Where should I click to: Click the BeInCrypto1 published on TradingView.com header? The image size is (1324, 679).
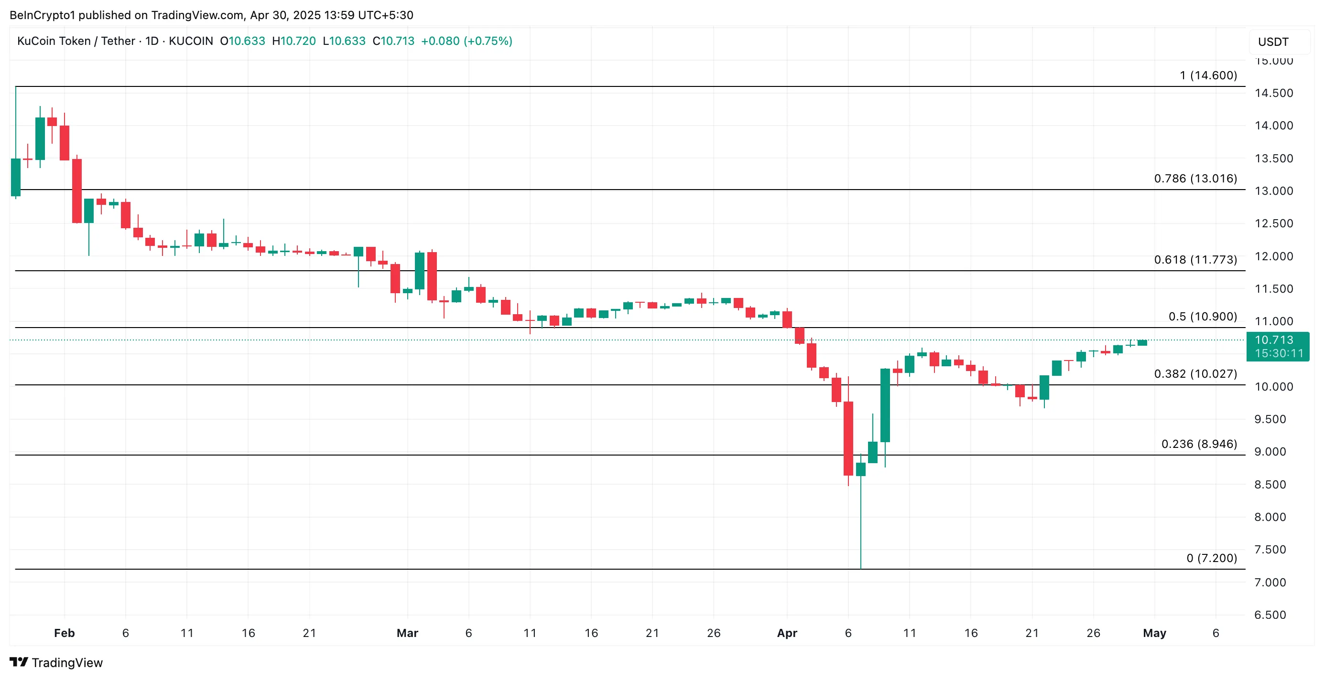[211, 15]
